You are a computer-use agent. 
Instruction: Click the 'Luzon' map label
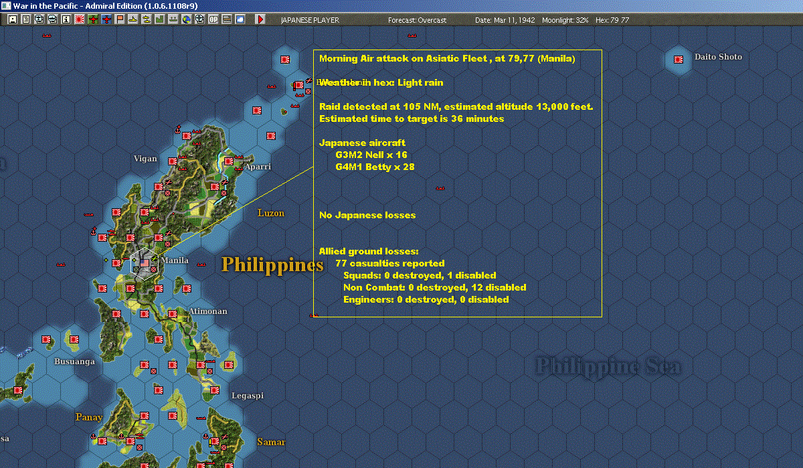pos(271,213)
